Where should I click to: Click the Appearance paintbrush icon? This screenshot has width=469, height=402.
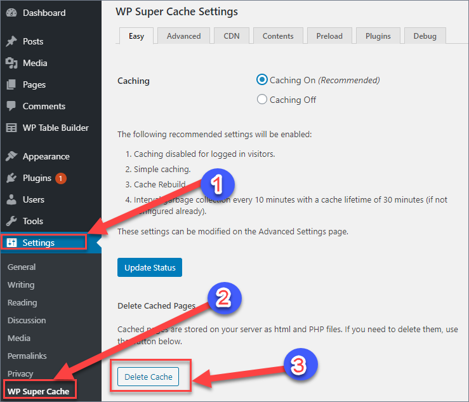(x=11, y=156)
